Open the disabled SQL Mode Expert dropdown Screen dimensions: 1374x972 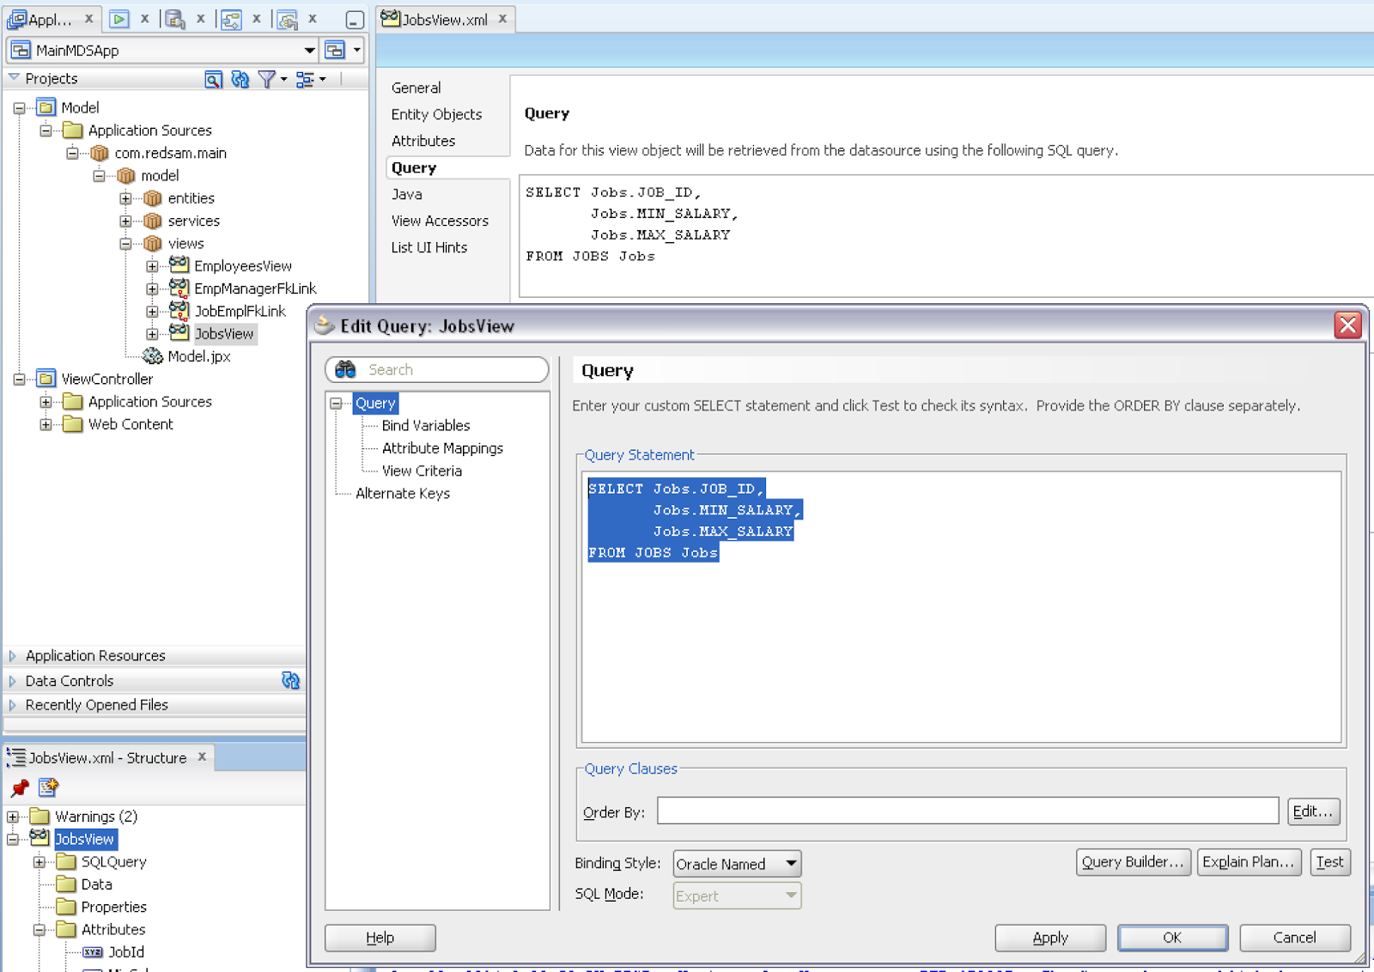coord(791,896)
